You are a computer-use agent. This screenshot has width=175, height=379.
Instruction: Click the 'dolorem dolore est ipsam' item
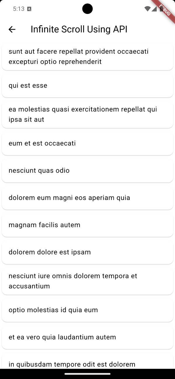click(87, 252)
